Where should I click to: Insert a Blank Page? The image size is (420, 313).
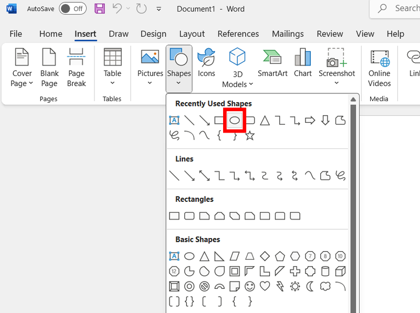(x=49, y=68)
